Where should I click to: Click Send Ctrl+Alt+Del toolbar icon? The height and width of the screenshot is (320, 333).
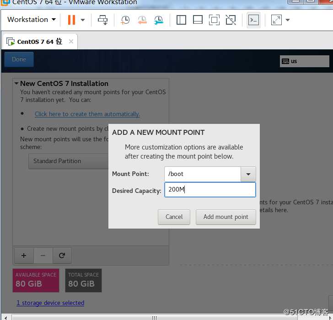click(102, 20)
